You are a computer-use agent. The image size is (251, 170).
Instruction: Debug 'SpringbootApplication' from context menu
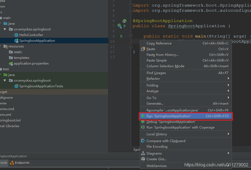pos(186,122)
